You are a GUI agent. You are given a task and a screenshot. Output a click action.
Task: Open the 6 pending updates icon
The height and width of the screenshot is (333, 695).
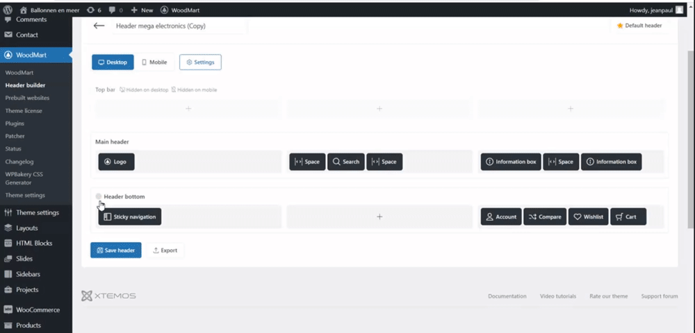(94, 10)
